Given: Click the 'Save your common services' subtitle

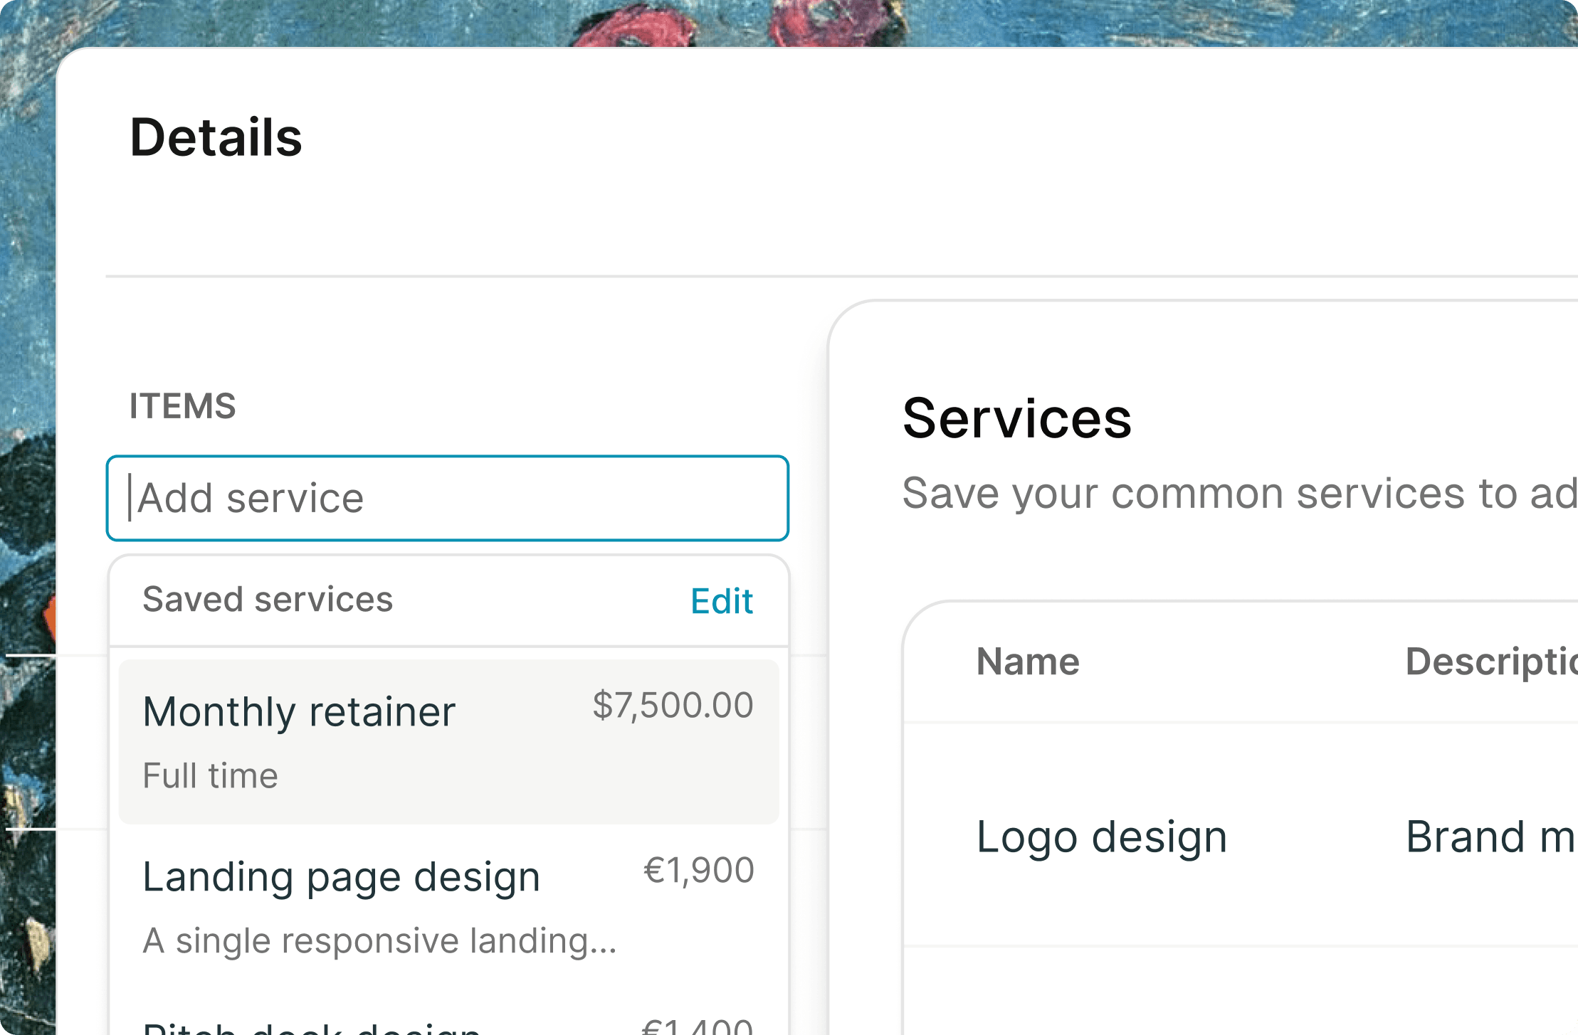Looking at the screenshot, I should point(1239,493).
